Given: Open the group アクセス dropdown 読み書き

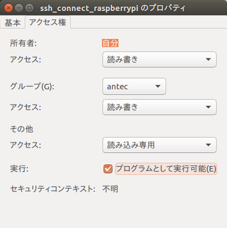Looking at the screenshot, I should point(160,107).
